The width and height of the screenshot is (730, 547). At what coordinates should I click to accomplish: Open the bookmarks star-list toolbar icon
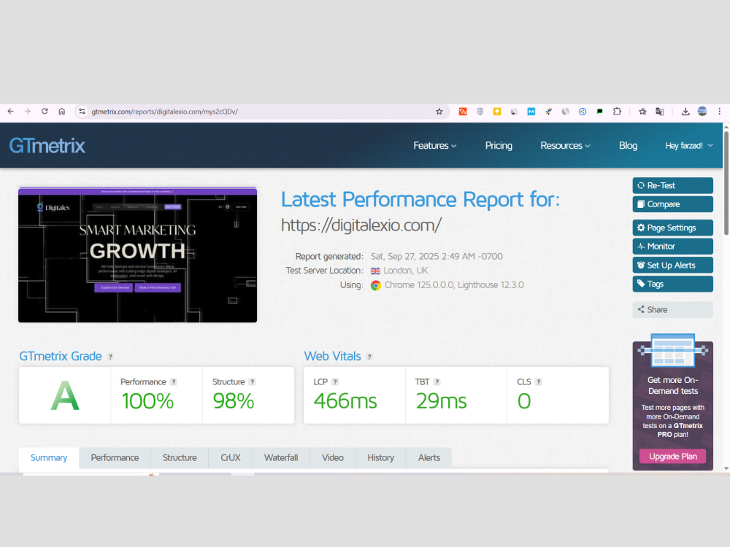tap(642, 112)
